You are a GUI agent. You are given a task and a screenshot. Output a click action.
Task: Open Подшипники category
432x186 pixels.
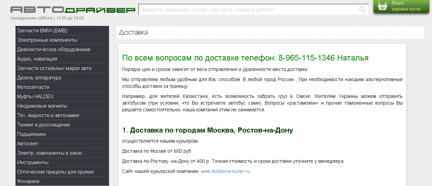point(62,134)
